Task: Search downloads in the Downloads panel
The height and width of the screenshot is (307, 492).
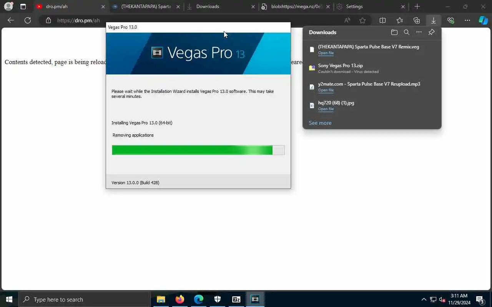Action: 406,32
